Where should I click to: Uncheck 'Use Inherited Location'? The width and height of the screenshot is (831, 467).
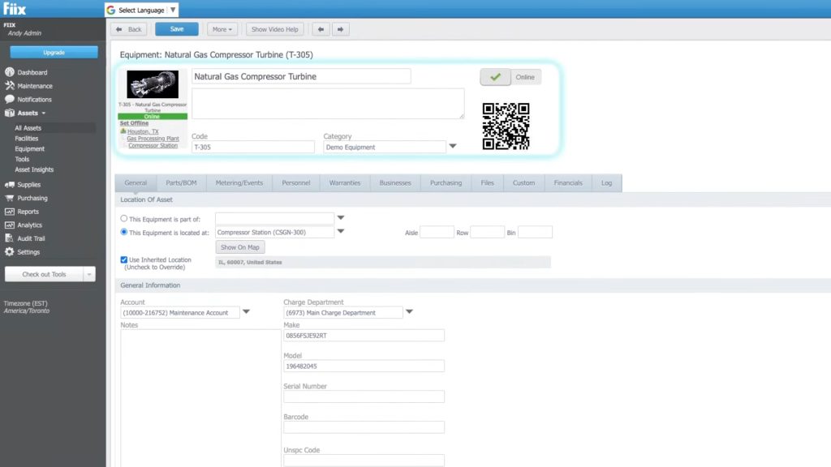click(123, 259)
